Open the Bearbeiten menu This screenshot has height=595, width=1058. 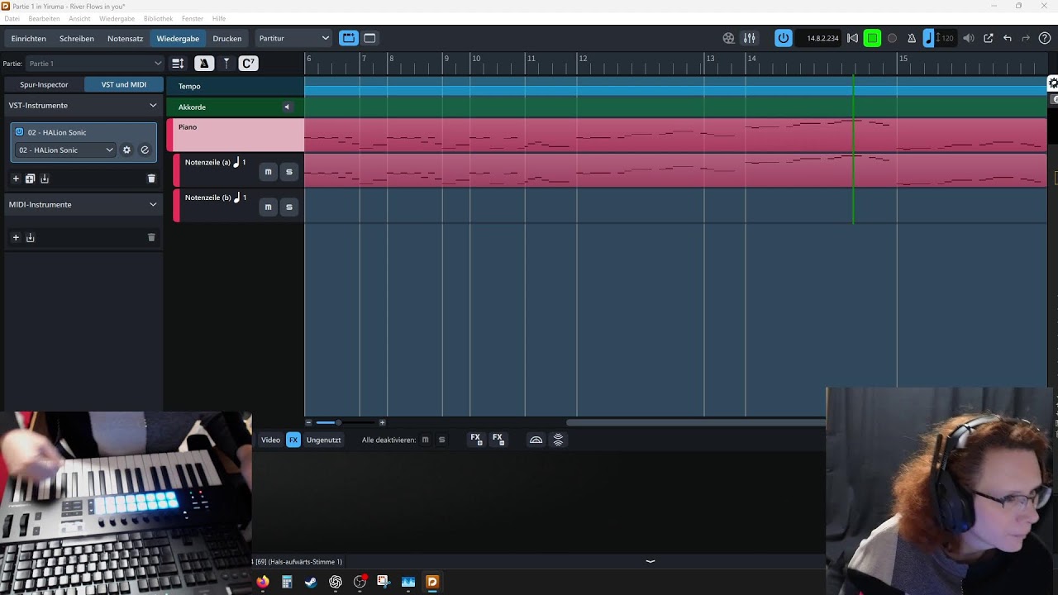(x=44, y=18)
